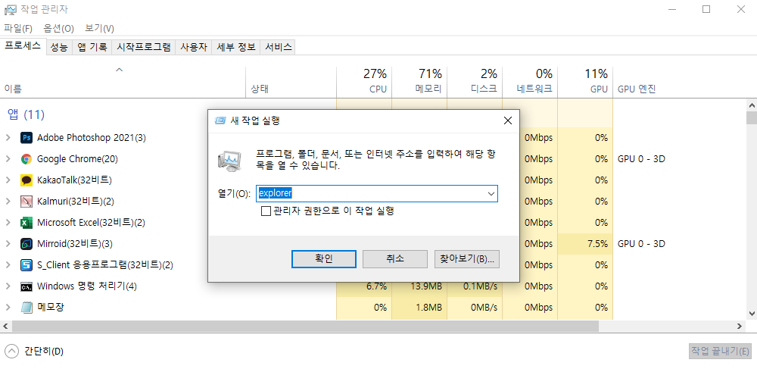The width and height of the screenshot is (757, 369).
Task: Click the 1.8MB memory value for 메모장
Action: pyautogui.click(x=429, y=307)
